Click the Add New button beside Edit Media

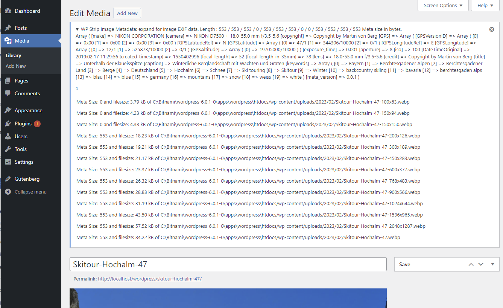point(127,13)
